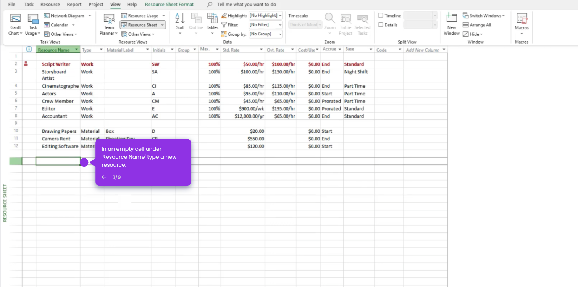
Task: Open the Task Usage view icon
Action: tap(33, 19)
